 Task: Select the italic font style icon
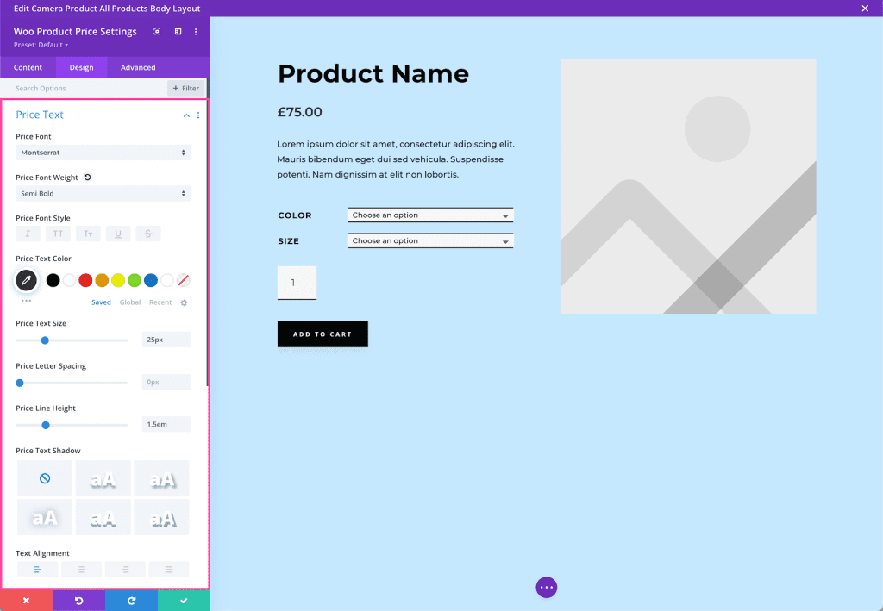click(x=28, y=234)
